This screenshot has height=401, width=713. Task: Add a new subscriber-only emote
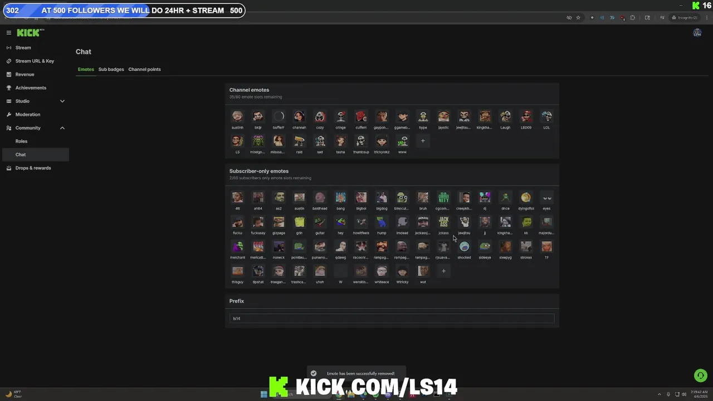[443, 271]
